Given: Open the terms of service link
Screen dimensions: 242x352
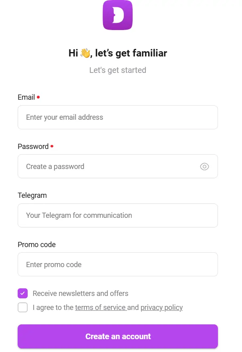Looking at the screenshot, I should (100, 308).
